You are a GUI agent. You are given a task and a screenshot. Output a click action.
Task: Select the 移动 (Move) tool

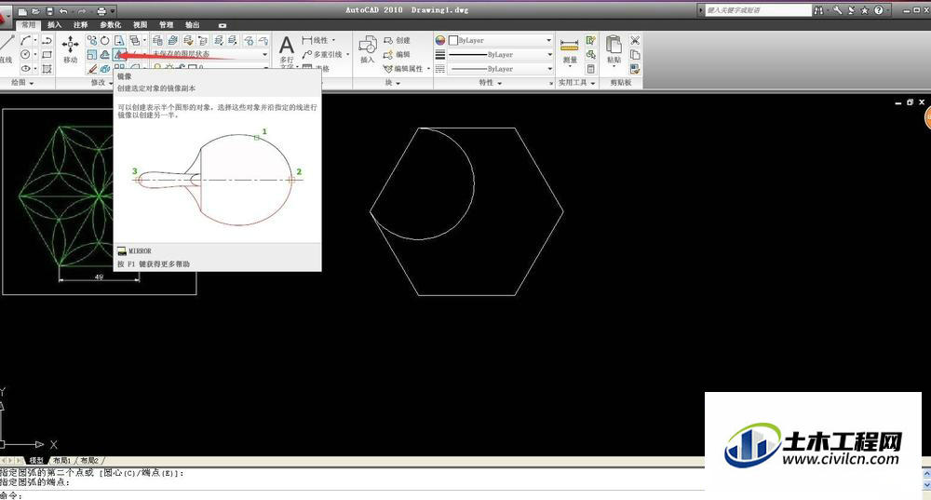tap(71, 50)
